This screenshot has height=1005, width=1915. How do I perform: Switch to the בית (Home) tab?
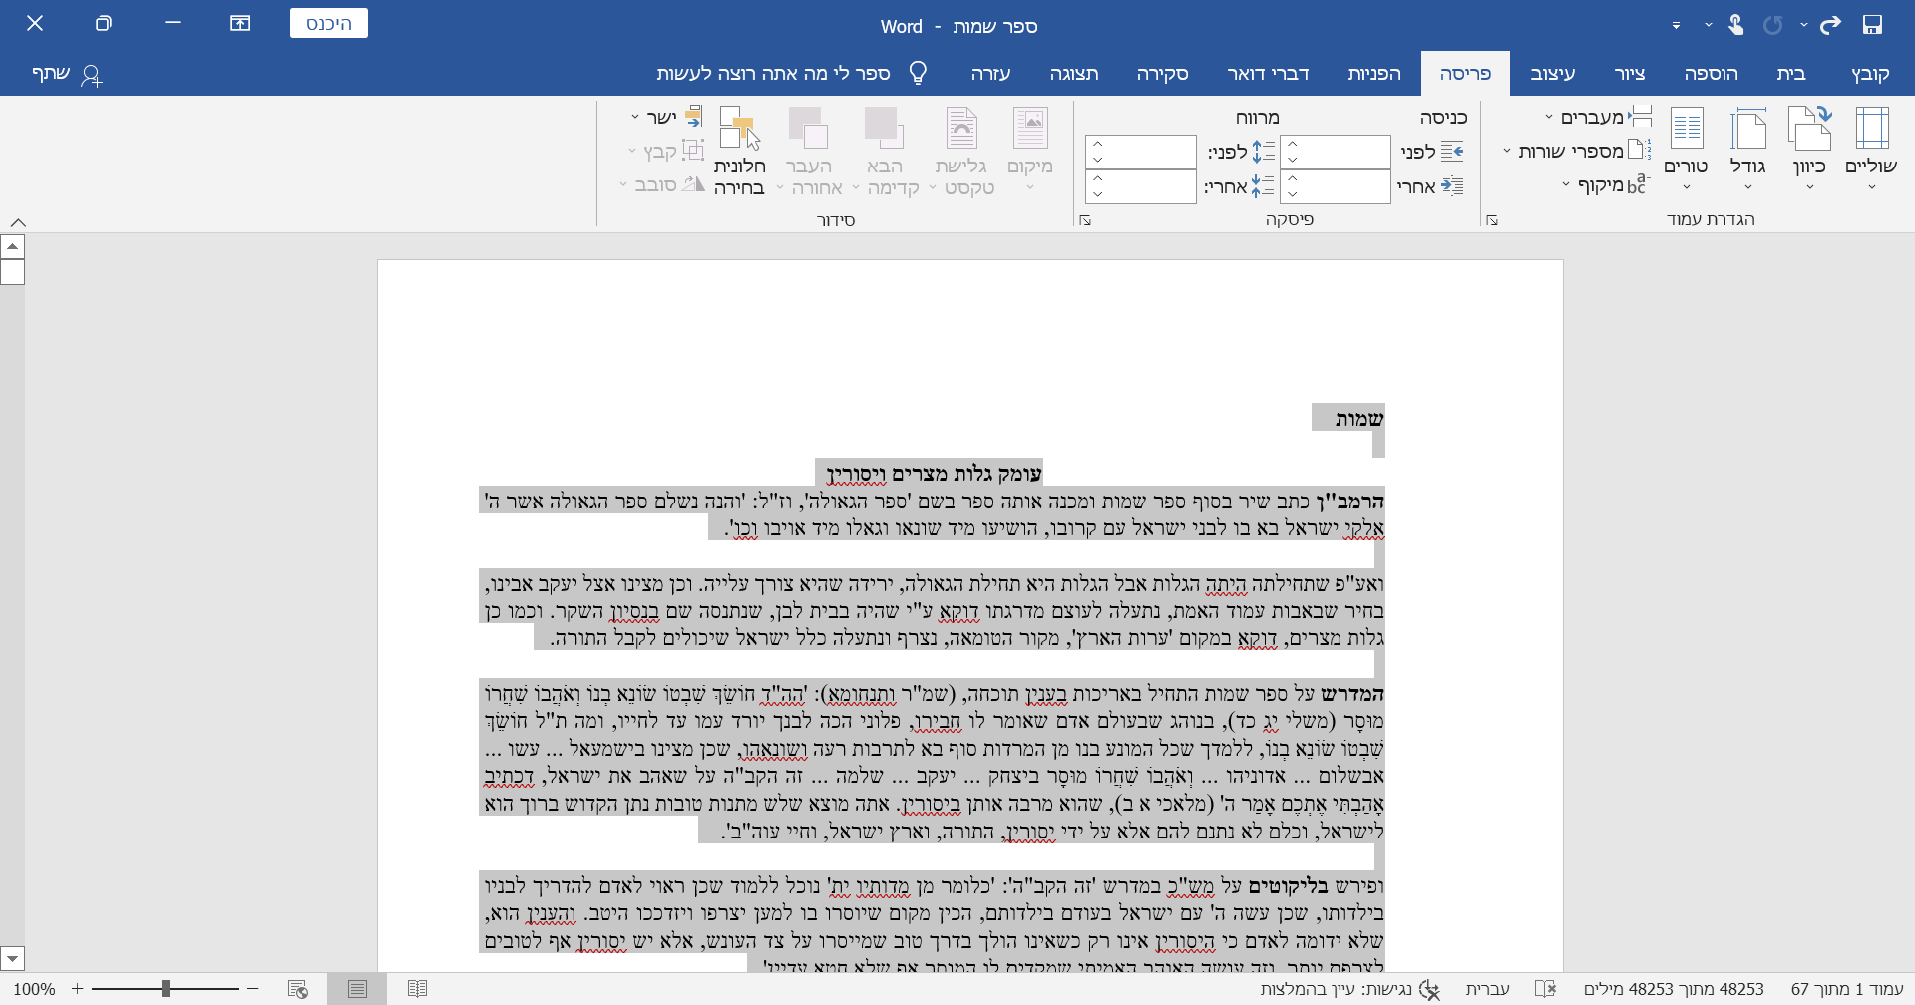pos(1791,73)
